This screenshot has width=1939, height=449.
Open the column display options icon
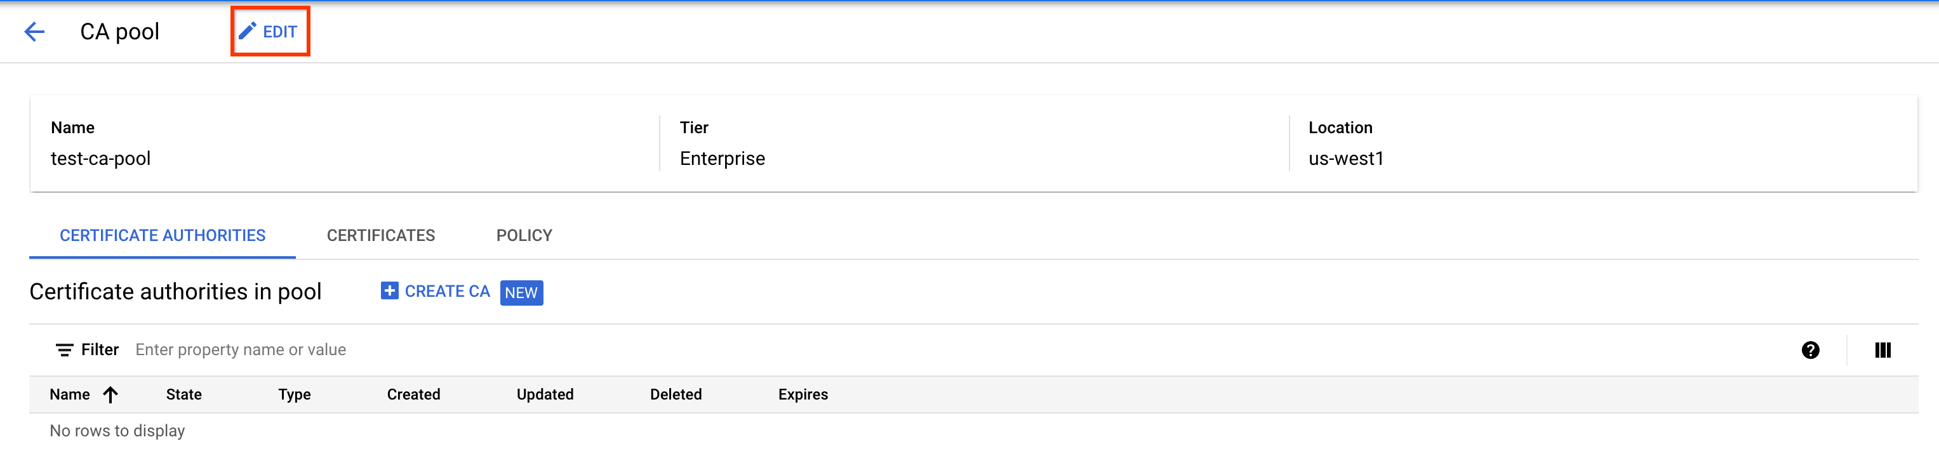coord(1882,349)
